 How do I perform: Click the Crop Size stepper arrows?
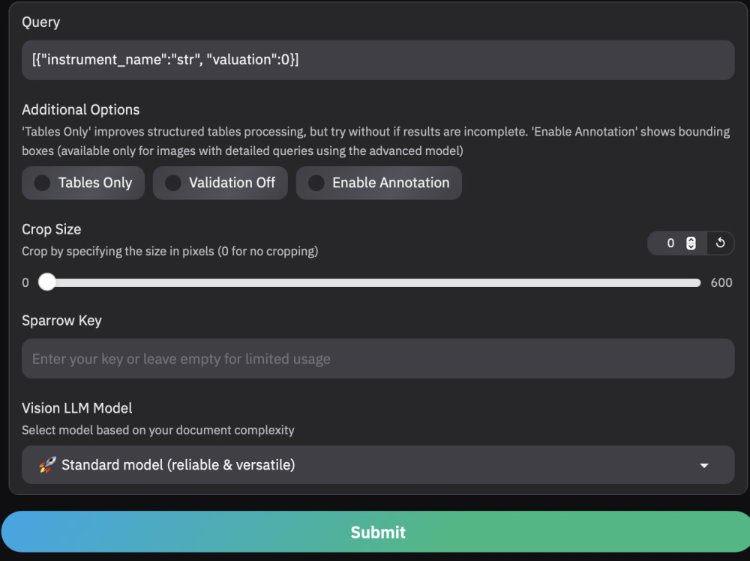(691, 243)
